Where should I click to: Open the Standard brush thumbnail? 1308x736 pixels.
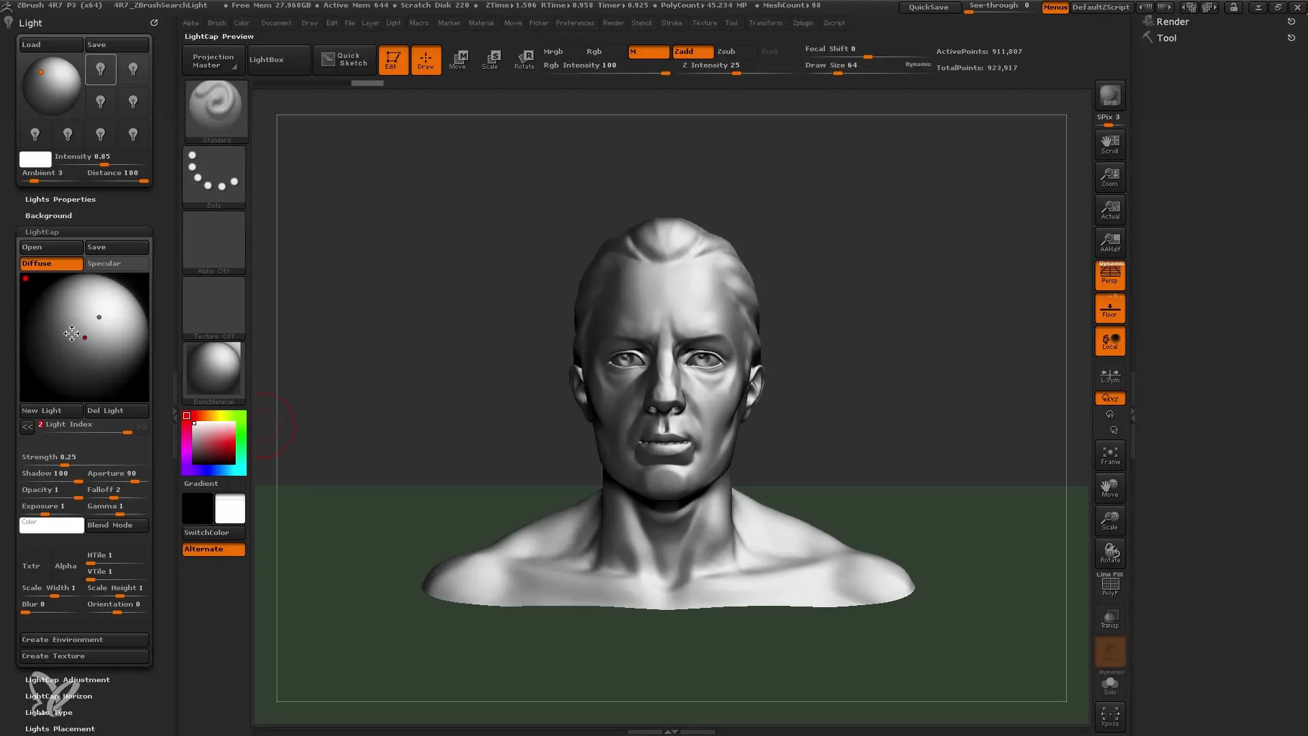pyautogui.click(x=216, y=111)
